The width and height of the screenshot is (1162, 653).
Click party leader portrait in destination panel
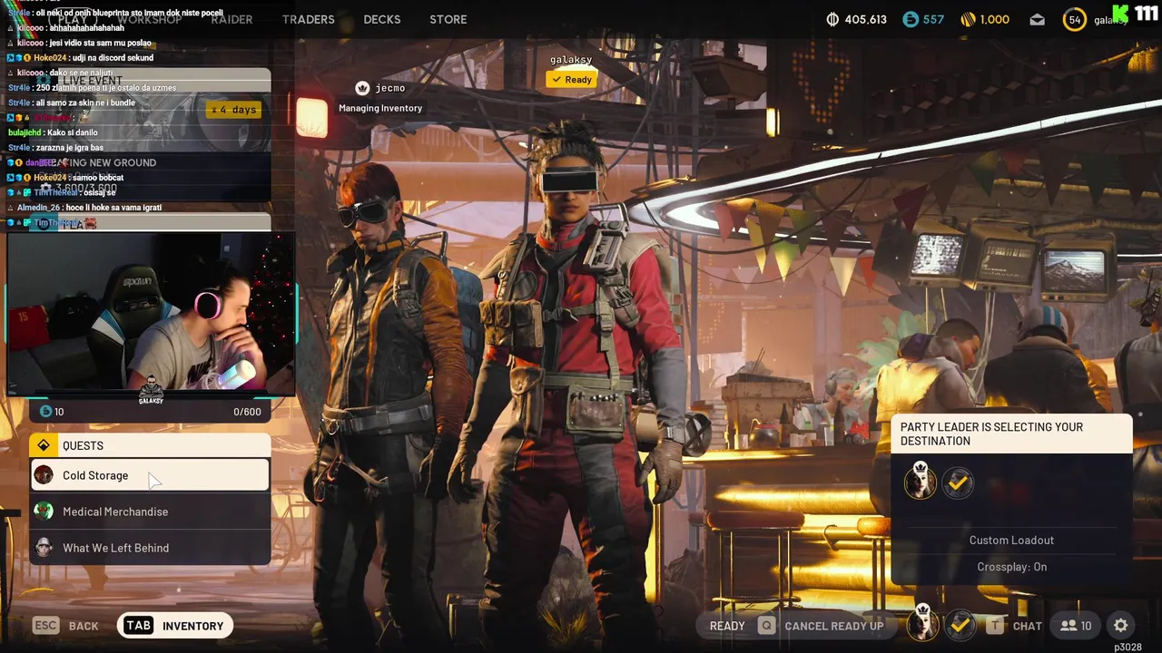[920, 482]
